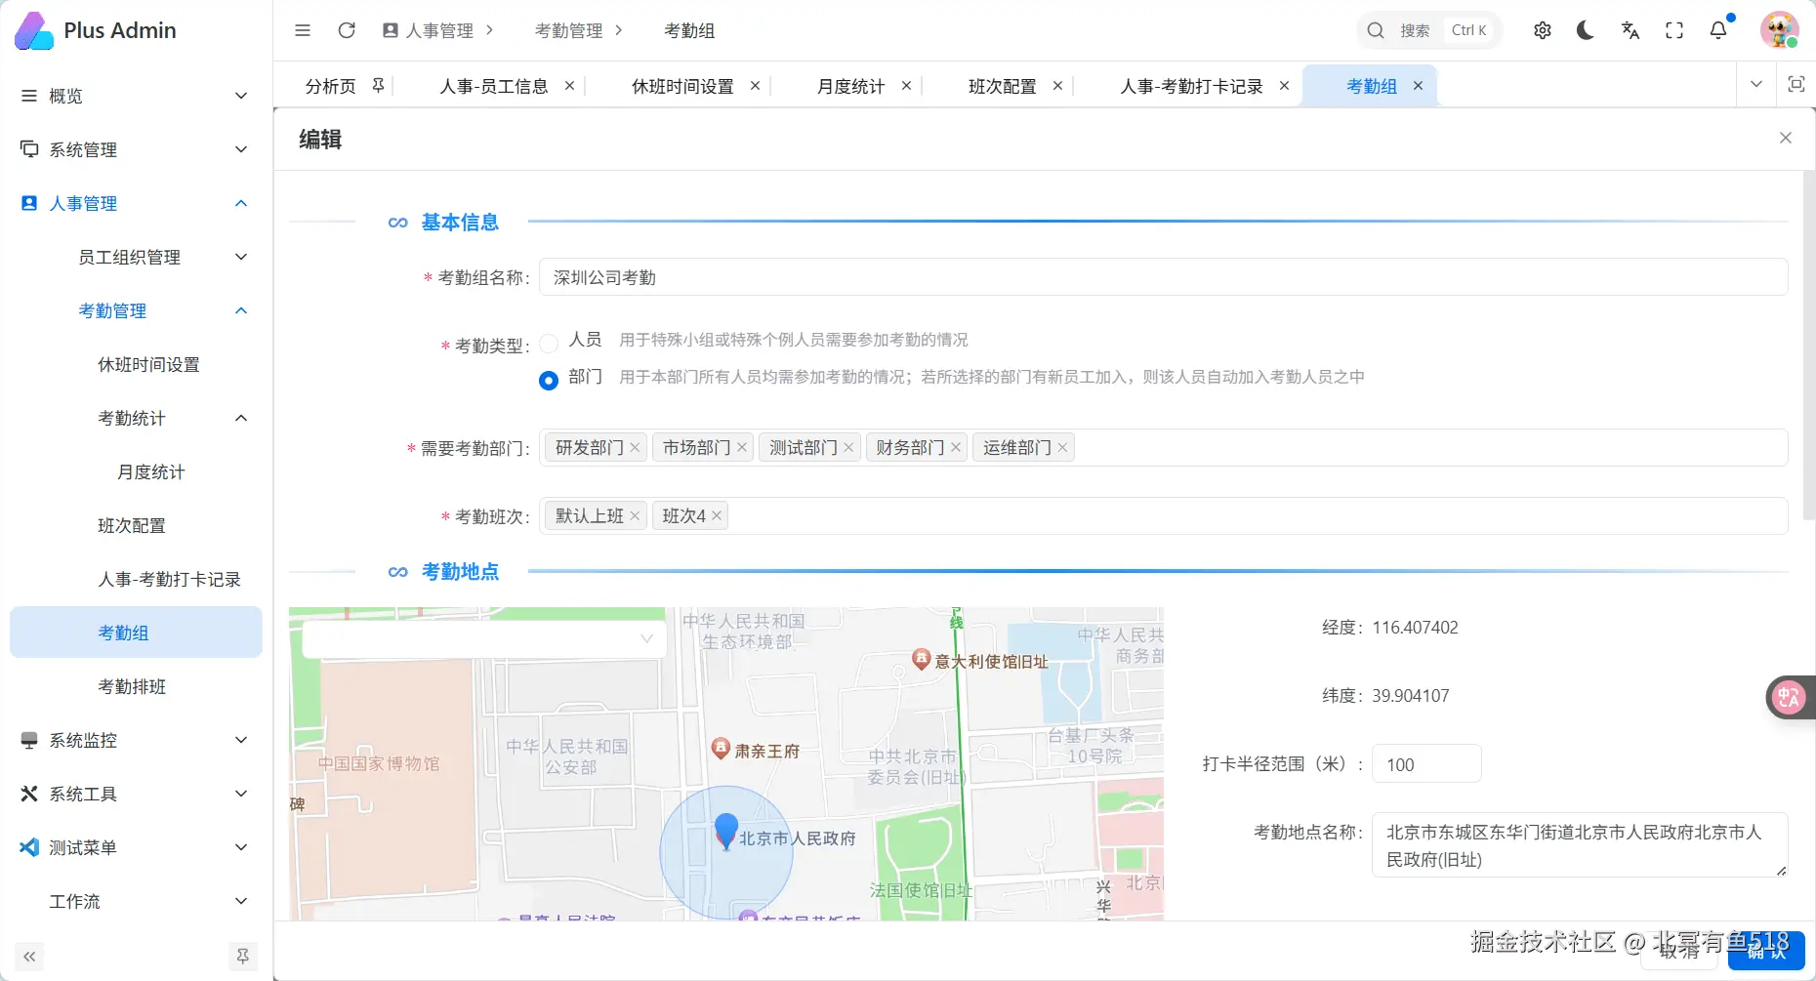Remove 默认上班 shift tag
The width and height of the screenshot is (1816, 981).
(x=635, y=516)
